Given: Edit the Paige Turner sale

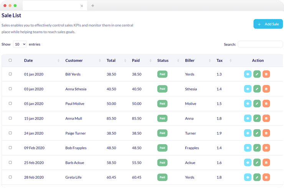Looking at the screenshot, I should [x=257, y=133].
